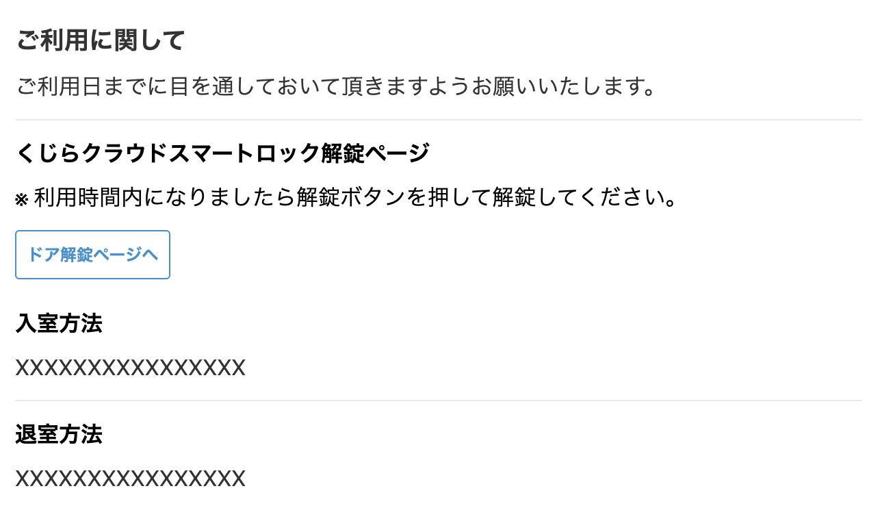Image resolution: width=880 pixels, height=508 pixels.
Task: Open the ドア解錠ページへ button
Action: 92,255
